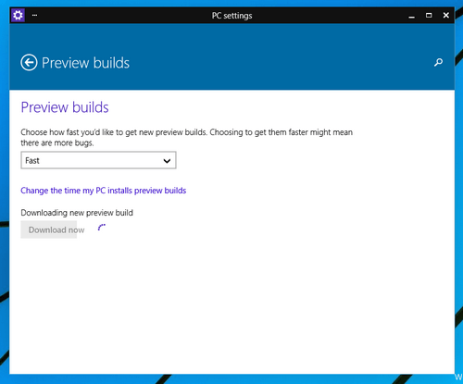Open Change the time my PC installs link
The width and height of the screenshot is (463, 384).
point(104,191)
